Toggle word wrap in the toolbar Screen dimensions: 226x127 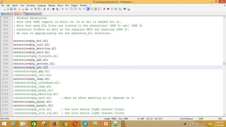(80, 9)
